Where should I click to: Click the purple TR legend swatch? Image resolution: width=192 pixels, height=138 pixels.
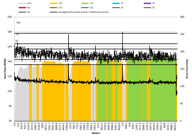click(148, 3)
